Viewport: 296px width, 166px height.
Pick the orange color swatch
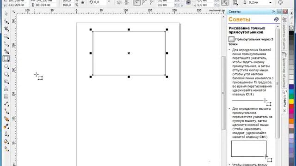pos(291,121)
